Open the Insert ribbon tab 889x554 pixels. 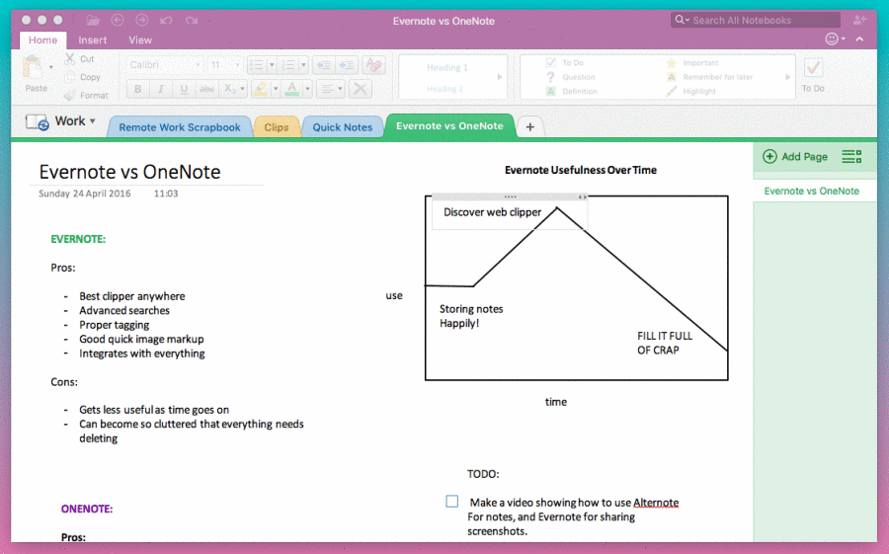coord(93,40)
